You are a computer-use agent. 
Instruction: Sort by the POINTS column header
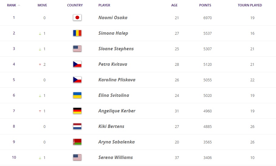coord(205,5)
